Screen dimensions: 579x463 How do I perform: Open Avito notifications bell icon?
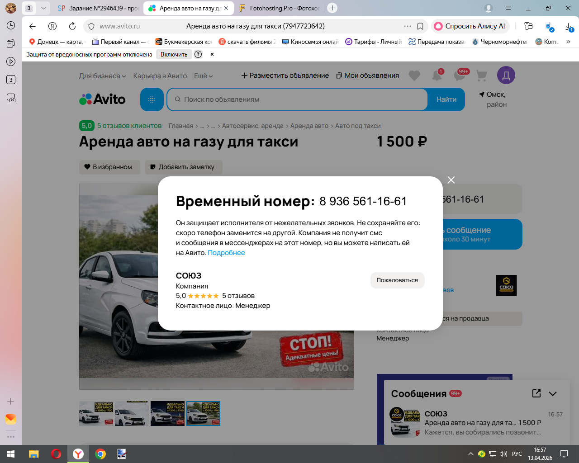point(437,76)
